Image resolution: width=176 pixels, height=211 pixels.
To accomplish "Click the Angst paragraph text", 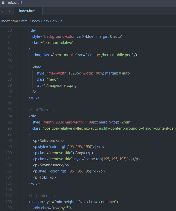I will coord(80,153).
